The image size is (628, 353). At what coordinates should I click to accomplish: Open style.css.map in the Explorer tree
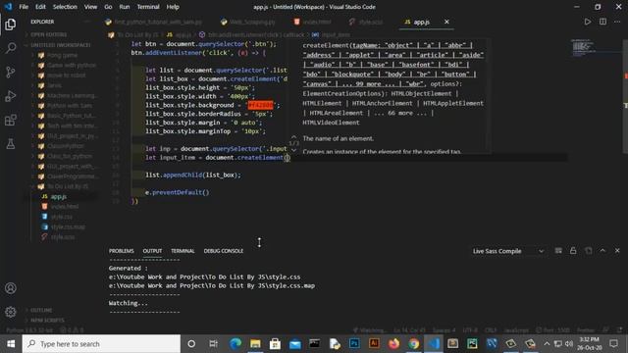68,227
